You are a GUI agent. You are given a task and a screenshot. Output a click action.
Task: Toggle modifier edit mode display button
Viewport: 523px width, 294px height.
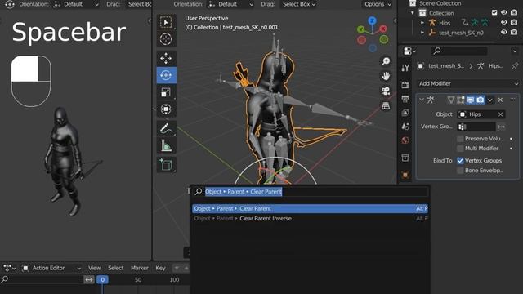point(461,100)
